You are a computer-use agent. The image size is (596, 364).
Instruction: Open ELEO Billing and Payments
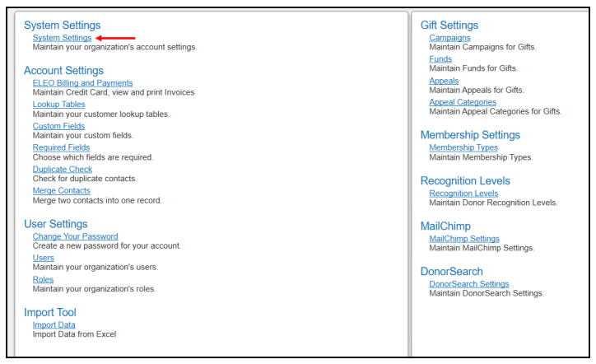click(82, 83)
